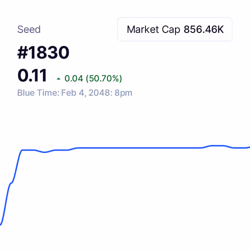This screenshot has height=250, width=250.
Task: Click the corner where rise meets plateau
Action: click(21, 150)
